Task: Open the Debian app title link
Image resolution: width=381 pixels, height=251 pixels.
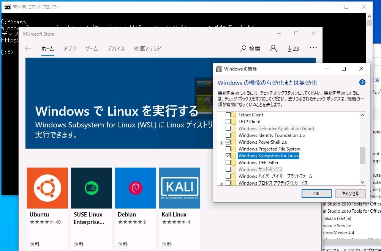Action: 126,215
